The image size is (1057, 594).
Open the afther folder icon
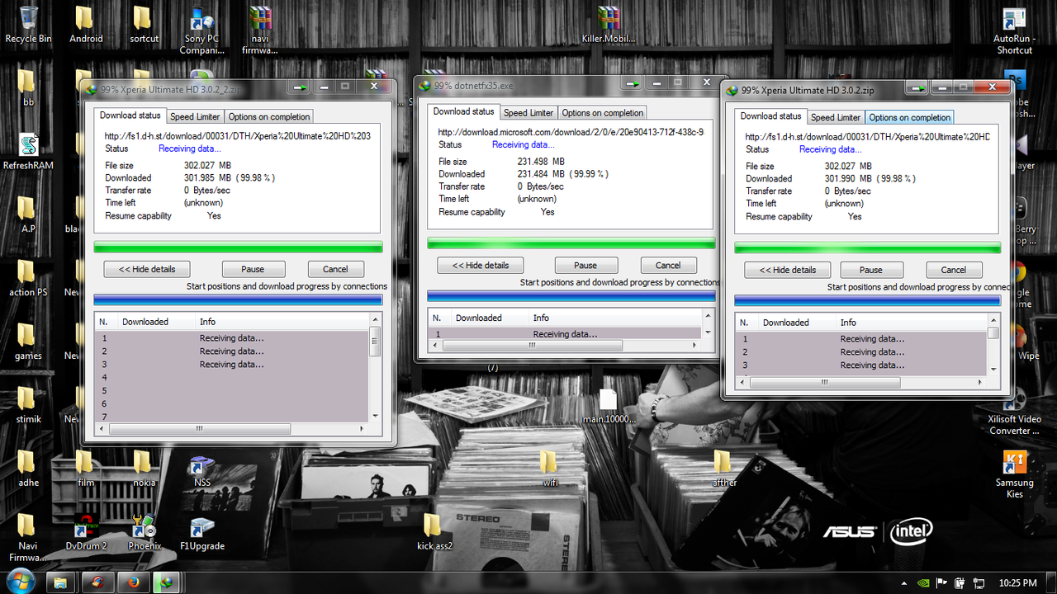pos(724,469)
